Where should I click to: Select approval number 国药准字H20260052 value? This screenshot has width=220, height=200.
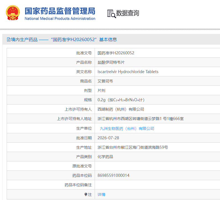click(116, 53)
